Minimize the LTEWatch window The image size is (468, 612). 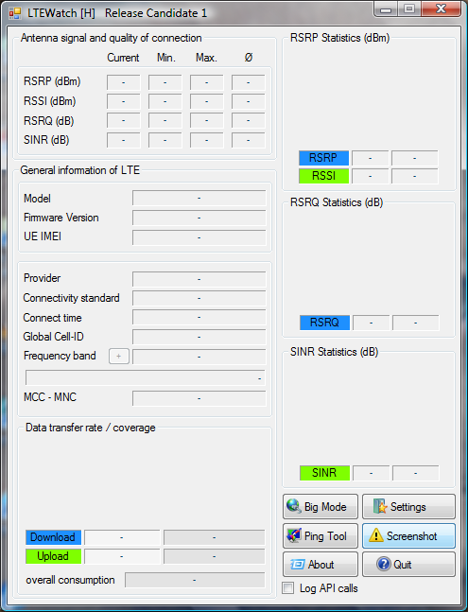(386, 9)
